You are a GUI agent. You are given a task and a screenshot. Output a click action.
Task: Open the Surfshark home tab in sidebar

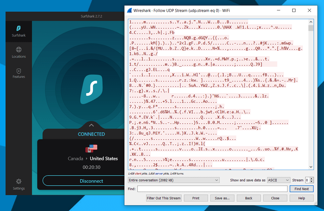[18, 31]
